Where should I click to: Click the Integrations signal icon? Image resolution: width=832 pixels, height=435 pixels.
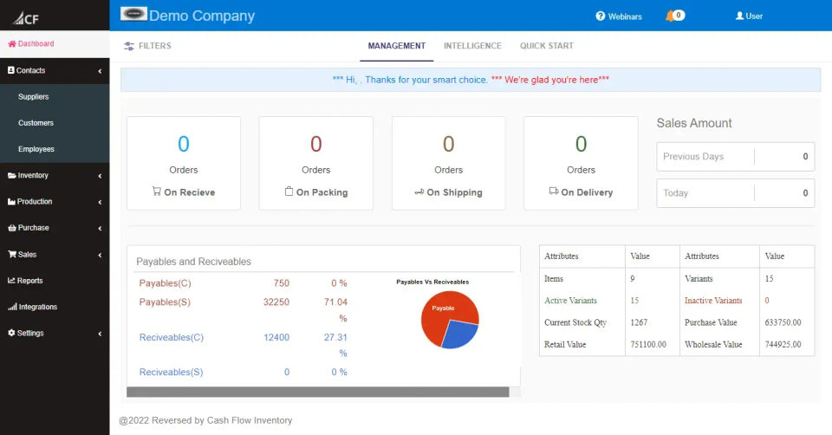(x=11, y=307)
